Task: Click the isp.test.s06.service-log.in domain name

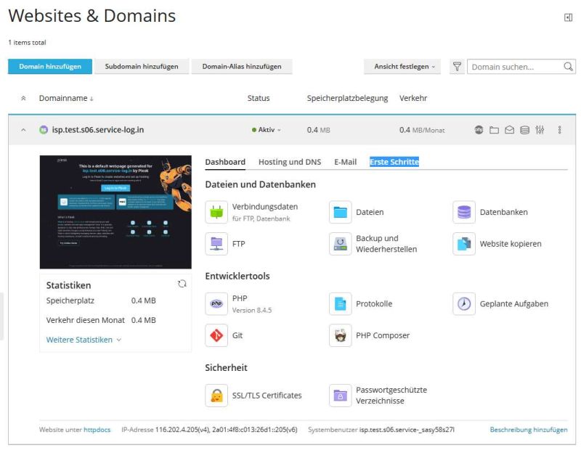Action: click(98, 130)
